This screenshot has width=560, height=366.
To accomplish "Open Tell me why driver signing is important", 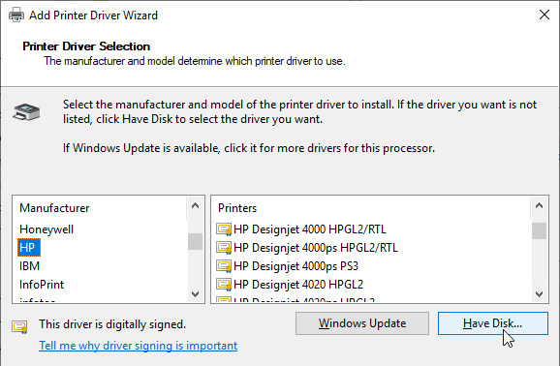I will pyautogui.click(x=139, y=346).
